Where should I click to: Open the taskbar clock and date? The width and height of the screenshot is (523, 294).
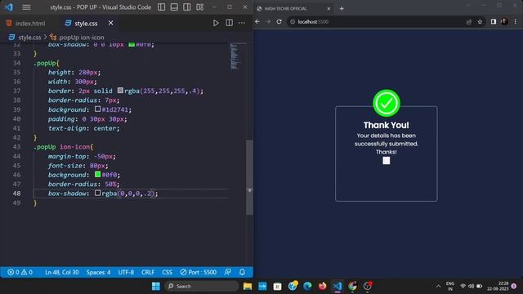(498, 286)
